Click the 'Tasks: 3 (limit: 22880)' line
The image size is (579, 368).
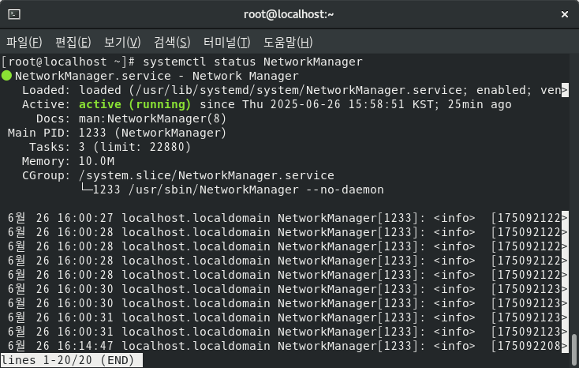coord(110,147)
